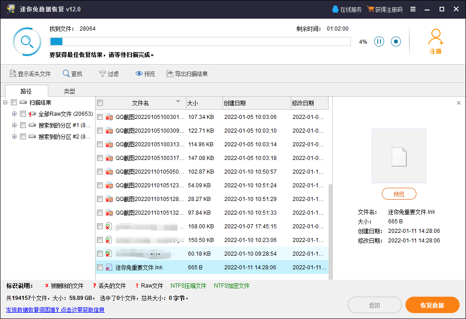Image resolution: width=466 pixels, height=319 pixels.
Task: Sort by 创建日期 column header
Action: (x=257, y=103)
